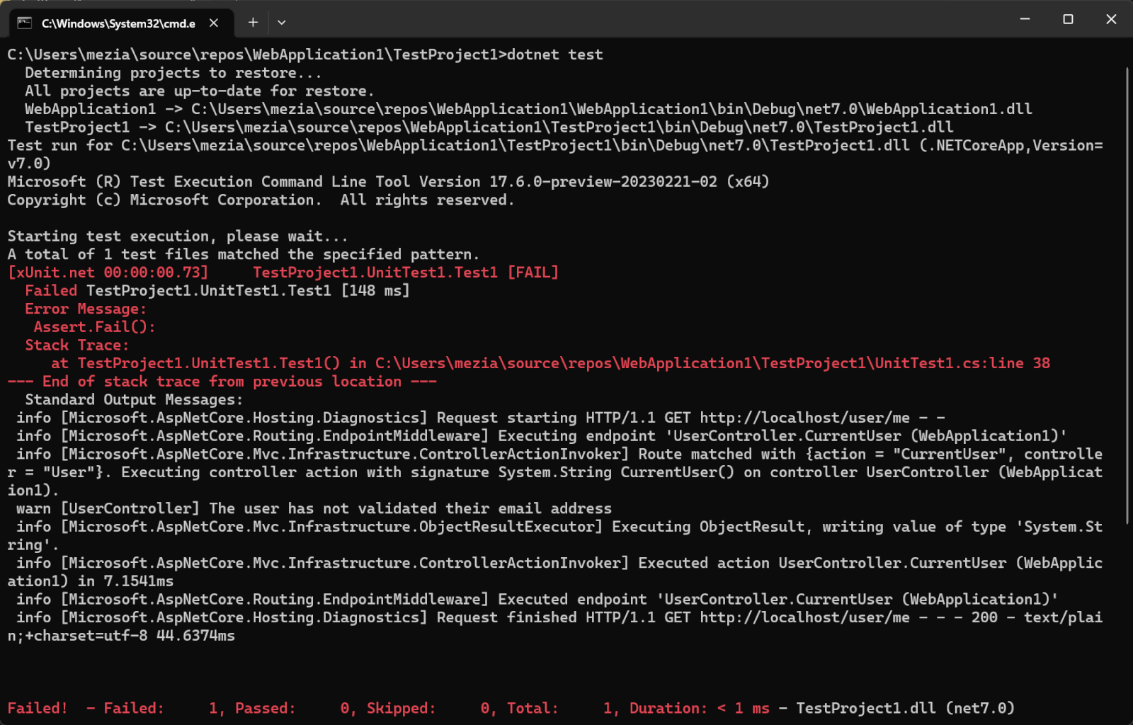
Task: Close the cmd.exe tab
Action: [214, 23]
